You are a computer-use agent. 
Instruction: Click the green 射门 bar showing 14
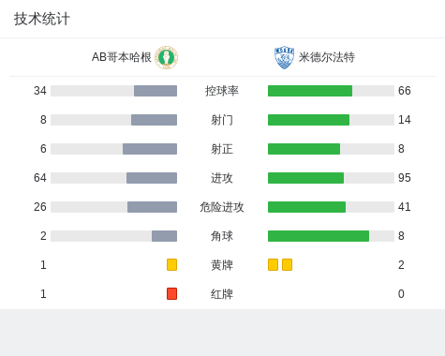308,120
